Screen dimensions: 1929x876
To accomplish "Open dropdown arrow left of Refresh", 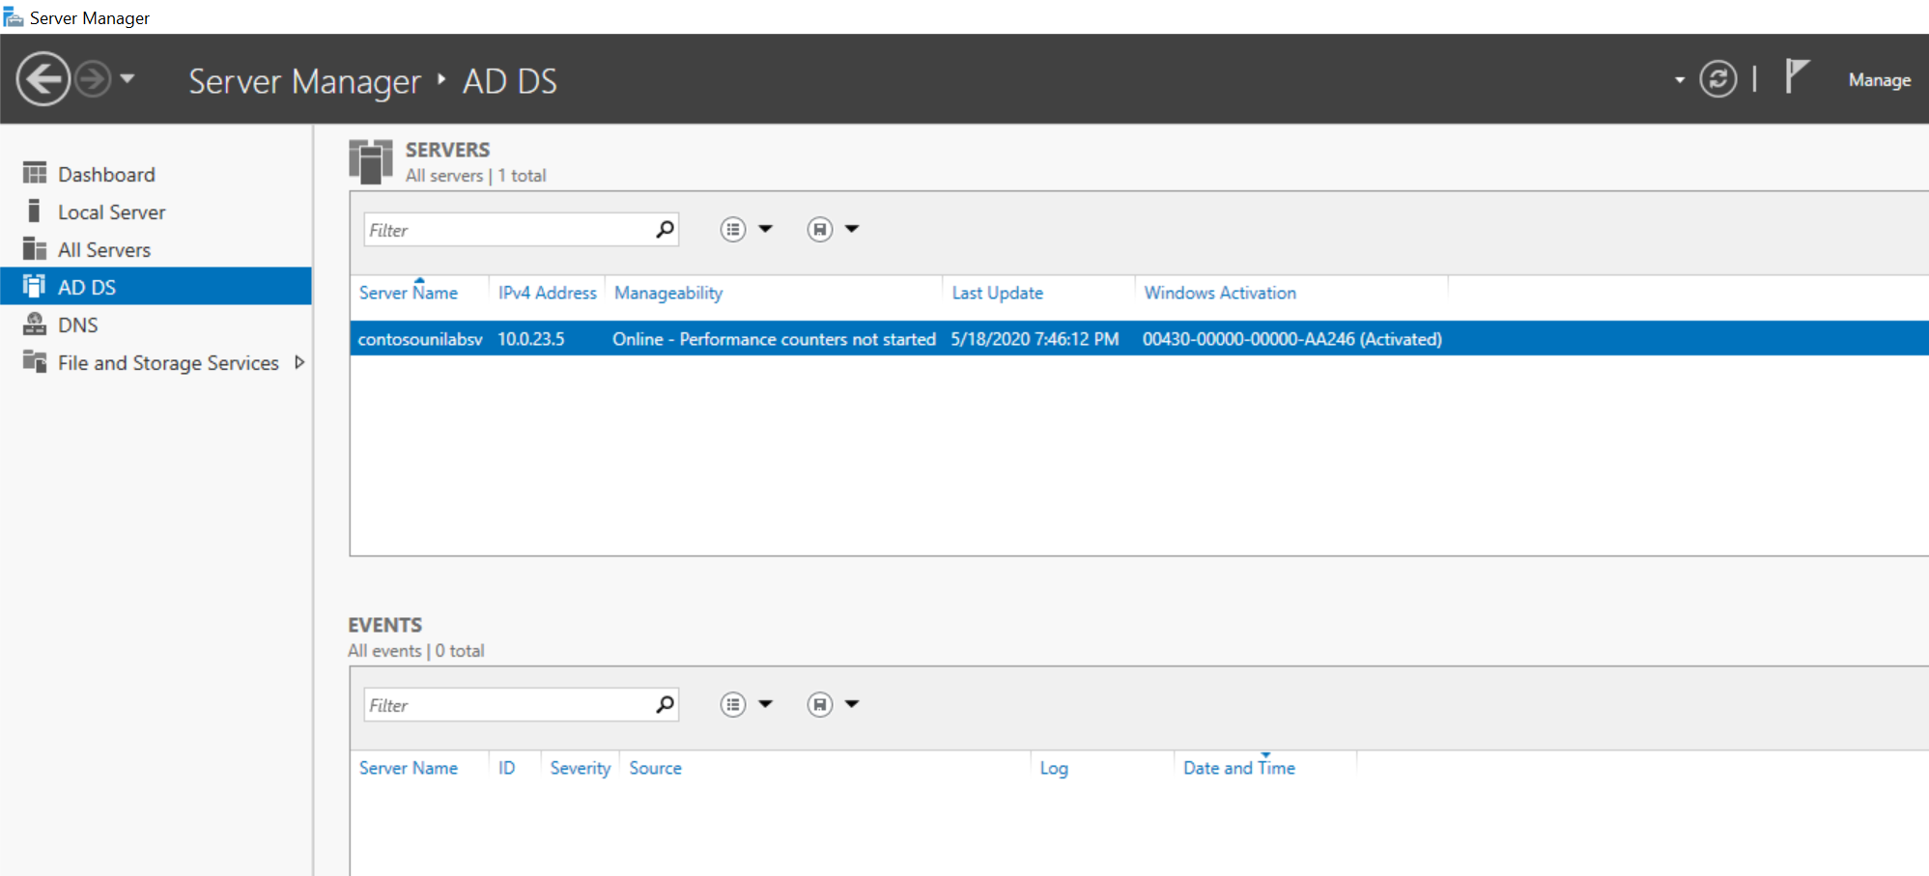I will click(1680, 80).
